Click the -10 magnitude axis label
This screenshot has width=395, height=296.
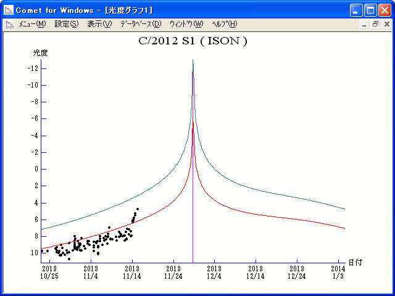(33, 85)
